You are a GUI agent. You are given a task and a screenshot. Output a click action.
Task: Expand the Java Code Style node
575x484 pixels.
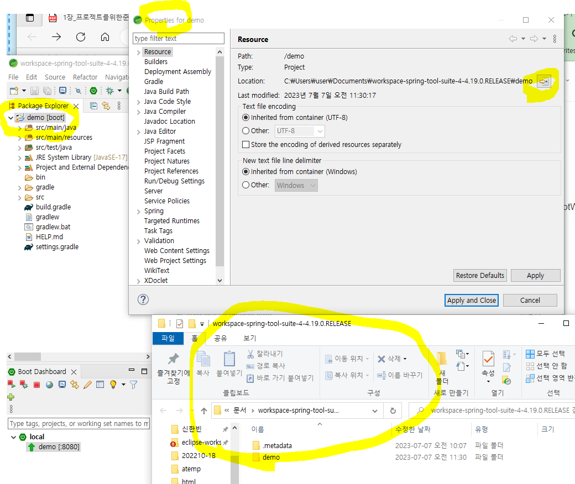coord(138,102)
